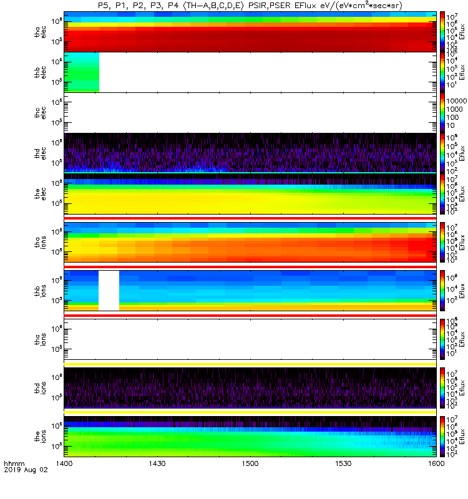Image resolution: width=468 pixels, height=499 pixels.
Task: Select the tha ions panel color bar
Action: pyautogui.click(x=442, y=242)
